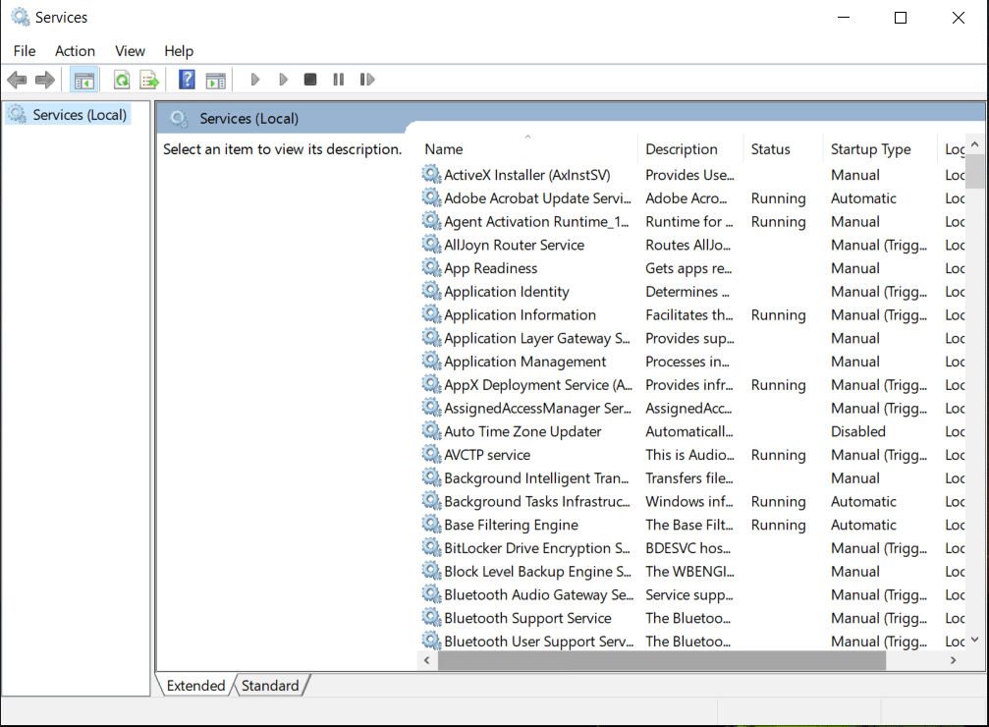Image resolution: width=989 pixels, height=727 pixels.
Task: Select the Application Information service
Action: (x=692, y=315)
